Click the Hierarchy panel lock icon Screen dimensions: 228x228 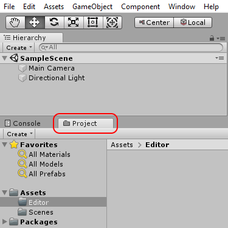pyautogui.click(x=212, y=38)
